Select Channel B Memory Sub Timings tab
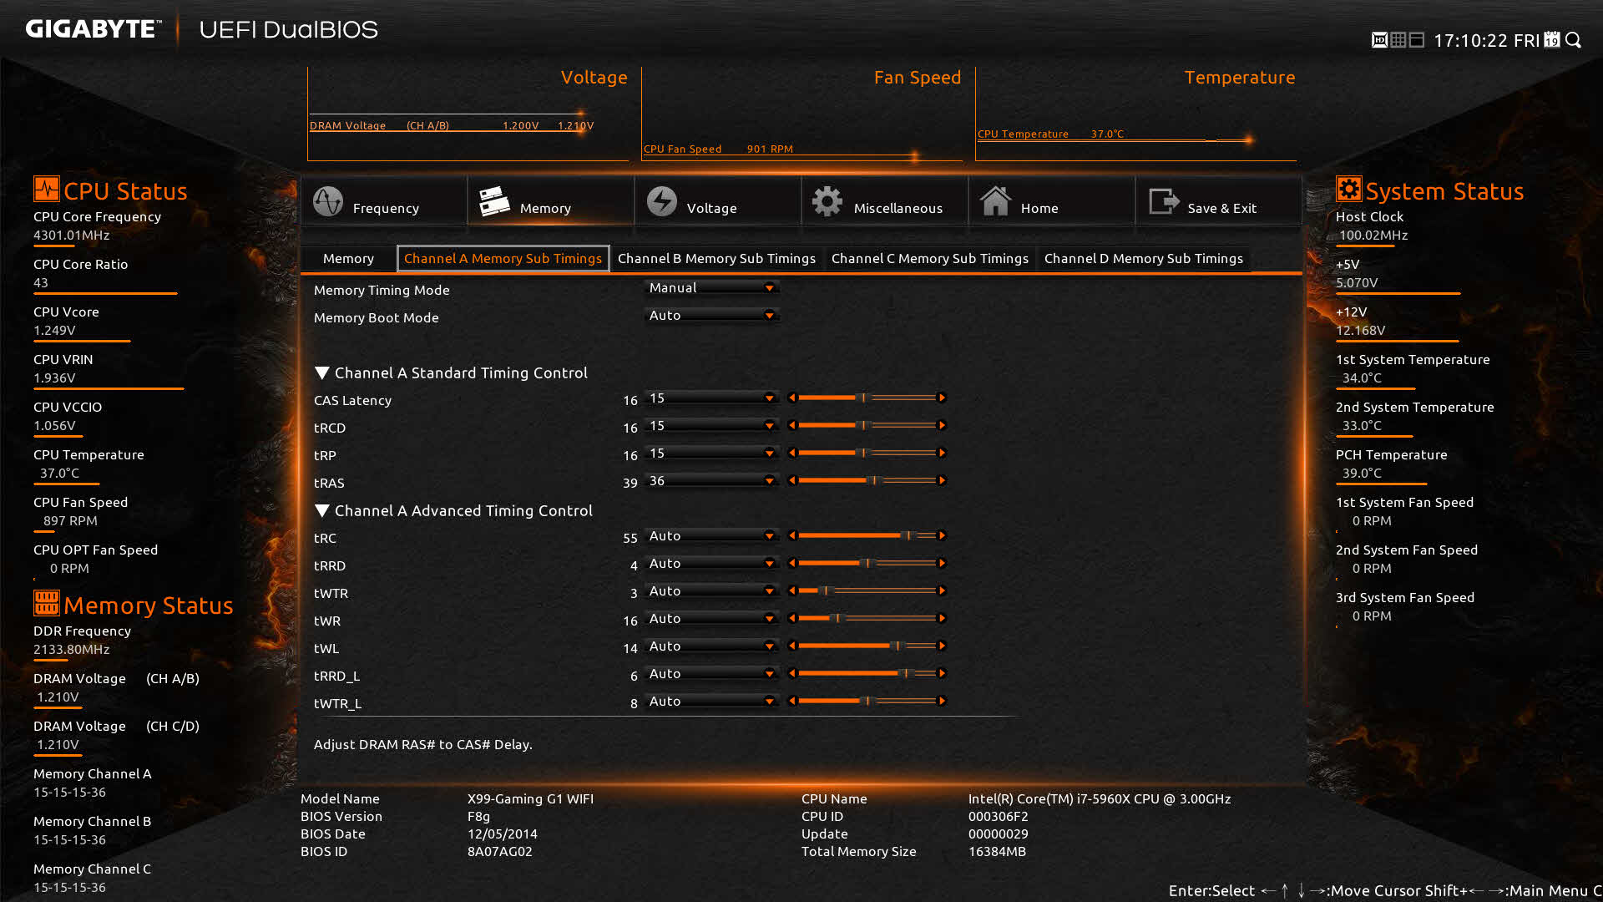Viewport: 1603px width, 902px height. (716, 258)
